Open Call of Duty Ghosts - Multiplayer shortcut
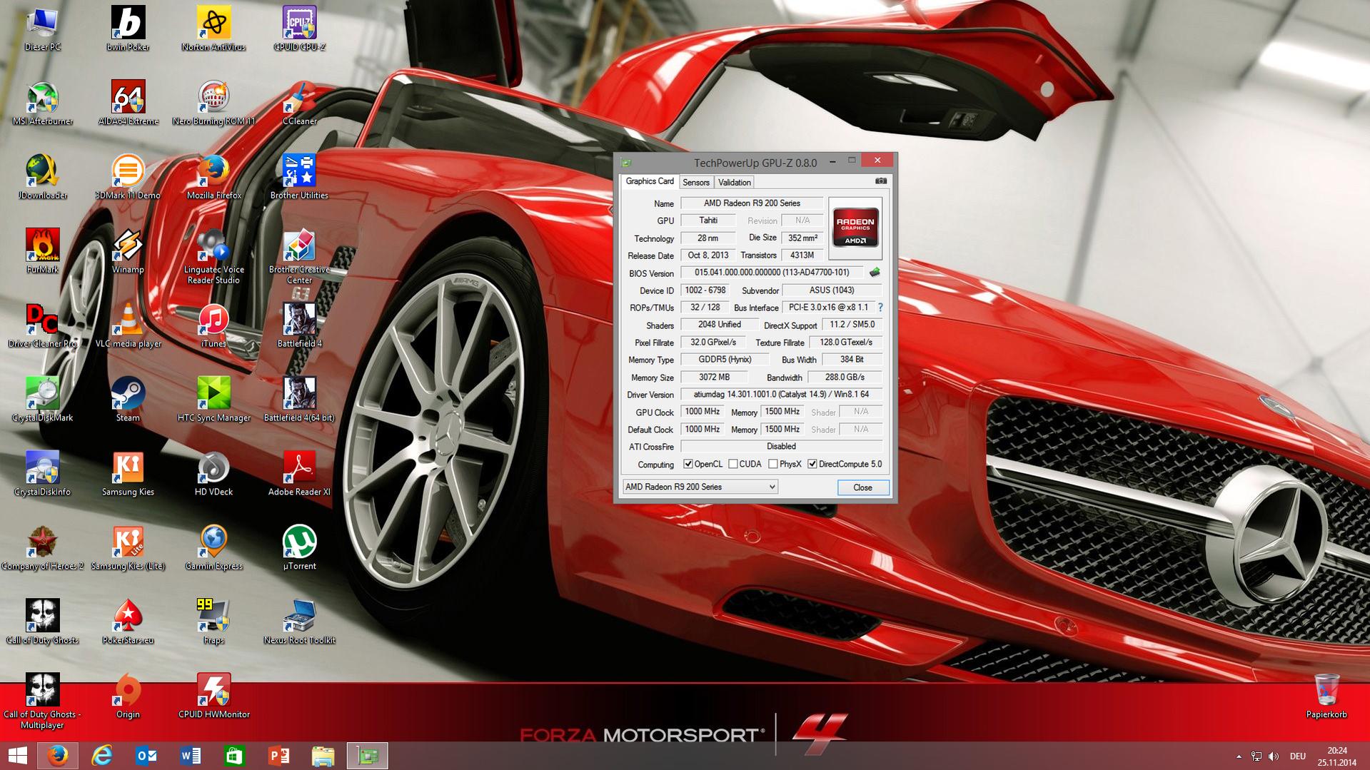1370x770 pixels. (x=43, y=702)
